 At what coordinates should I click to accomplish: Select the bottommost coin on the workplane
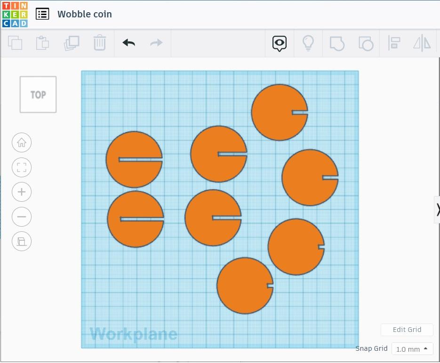coord(245,285)
